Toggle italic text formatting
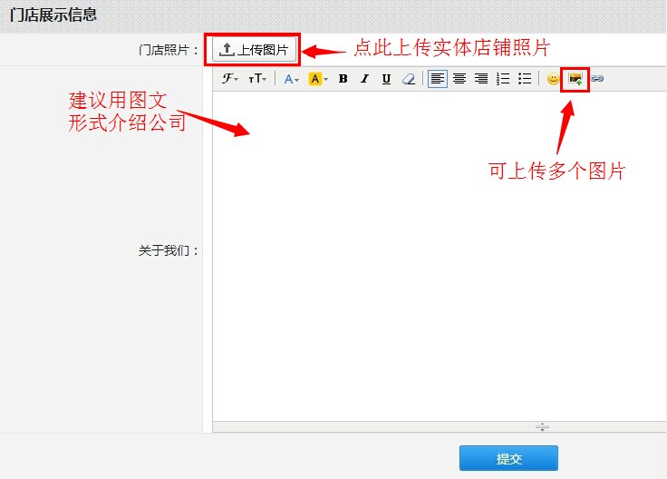 (365, 79)
